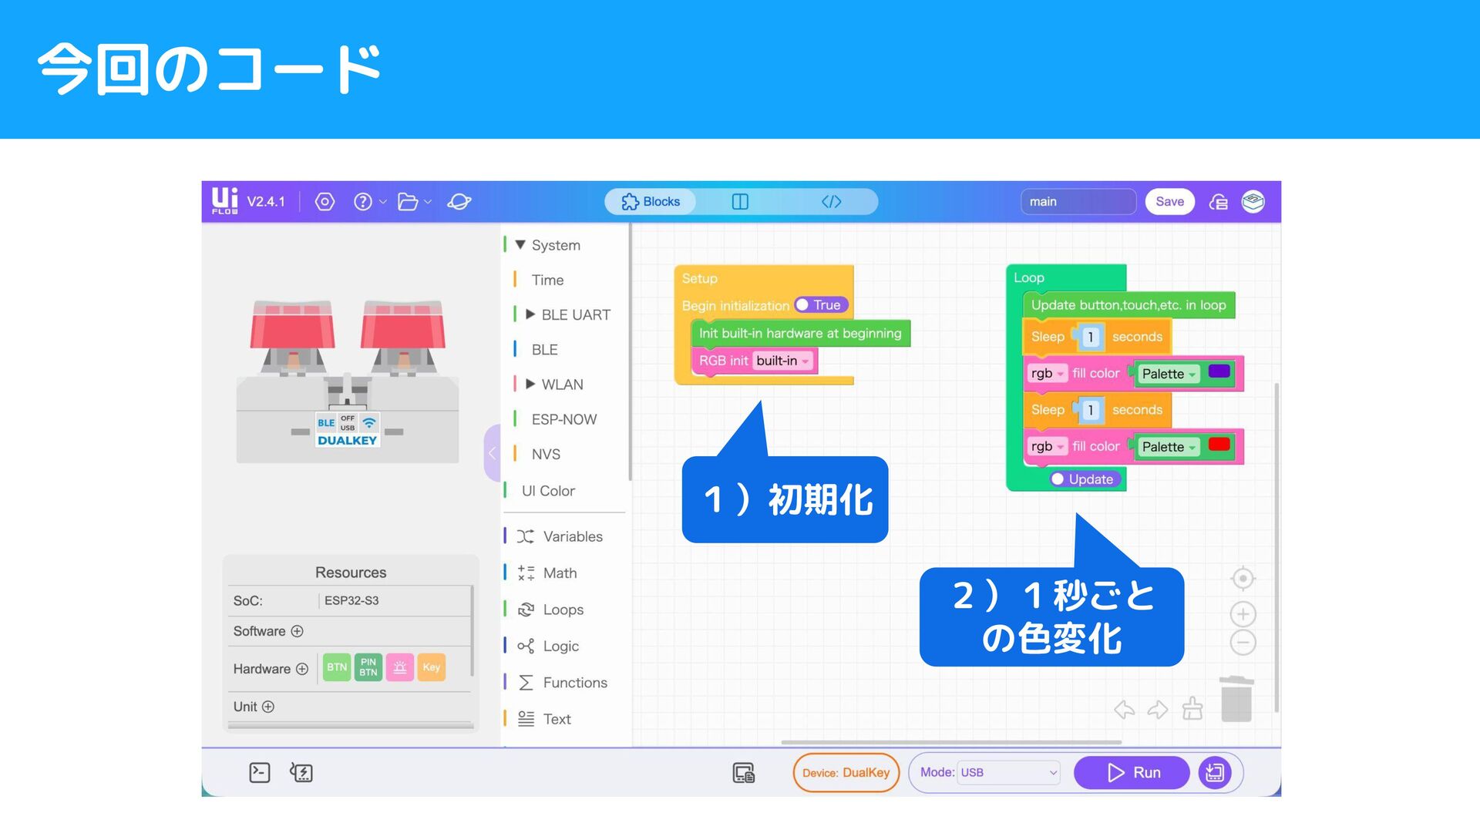Click the planet-shaped icon in top toolbar

(459, 202)
